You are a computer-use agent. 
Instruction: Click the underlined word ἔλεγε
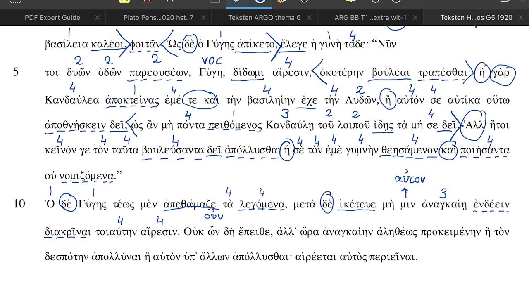pos(294,45)
